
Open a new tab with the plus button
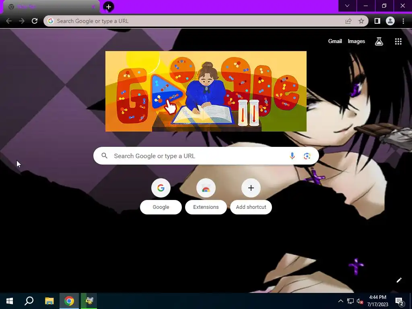(109, 7)
